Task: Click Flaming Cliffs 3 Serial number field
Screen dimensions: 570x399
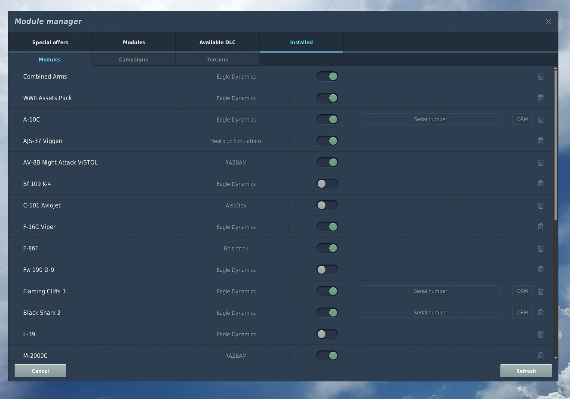Action: pyautogui.click(x=431, y=291)
